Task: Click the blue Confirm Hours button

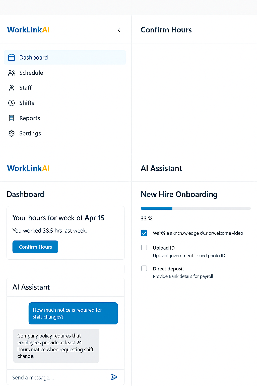Action: pos(35,247)
